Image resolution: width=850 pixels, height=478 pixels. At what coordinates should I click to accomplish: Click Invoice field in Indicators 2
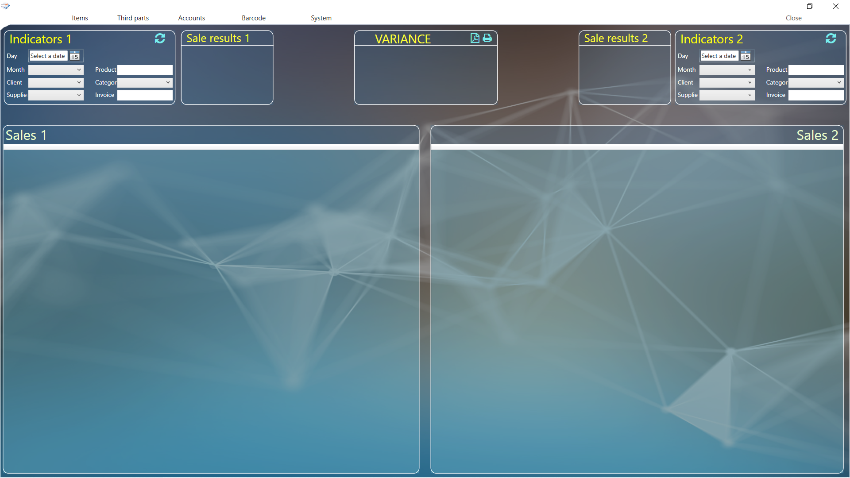pos(815,95)
